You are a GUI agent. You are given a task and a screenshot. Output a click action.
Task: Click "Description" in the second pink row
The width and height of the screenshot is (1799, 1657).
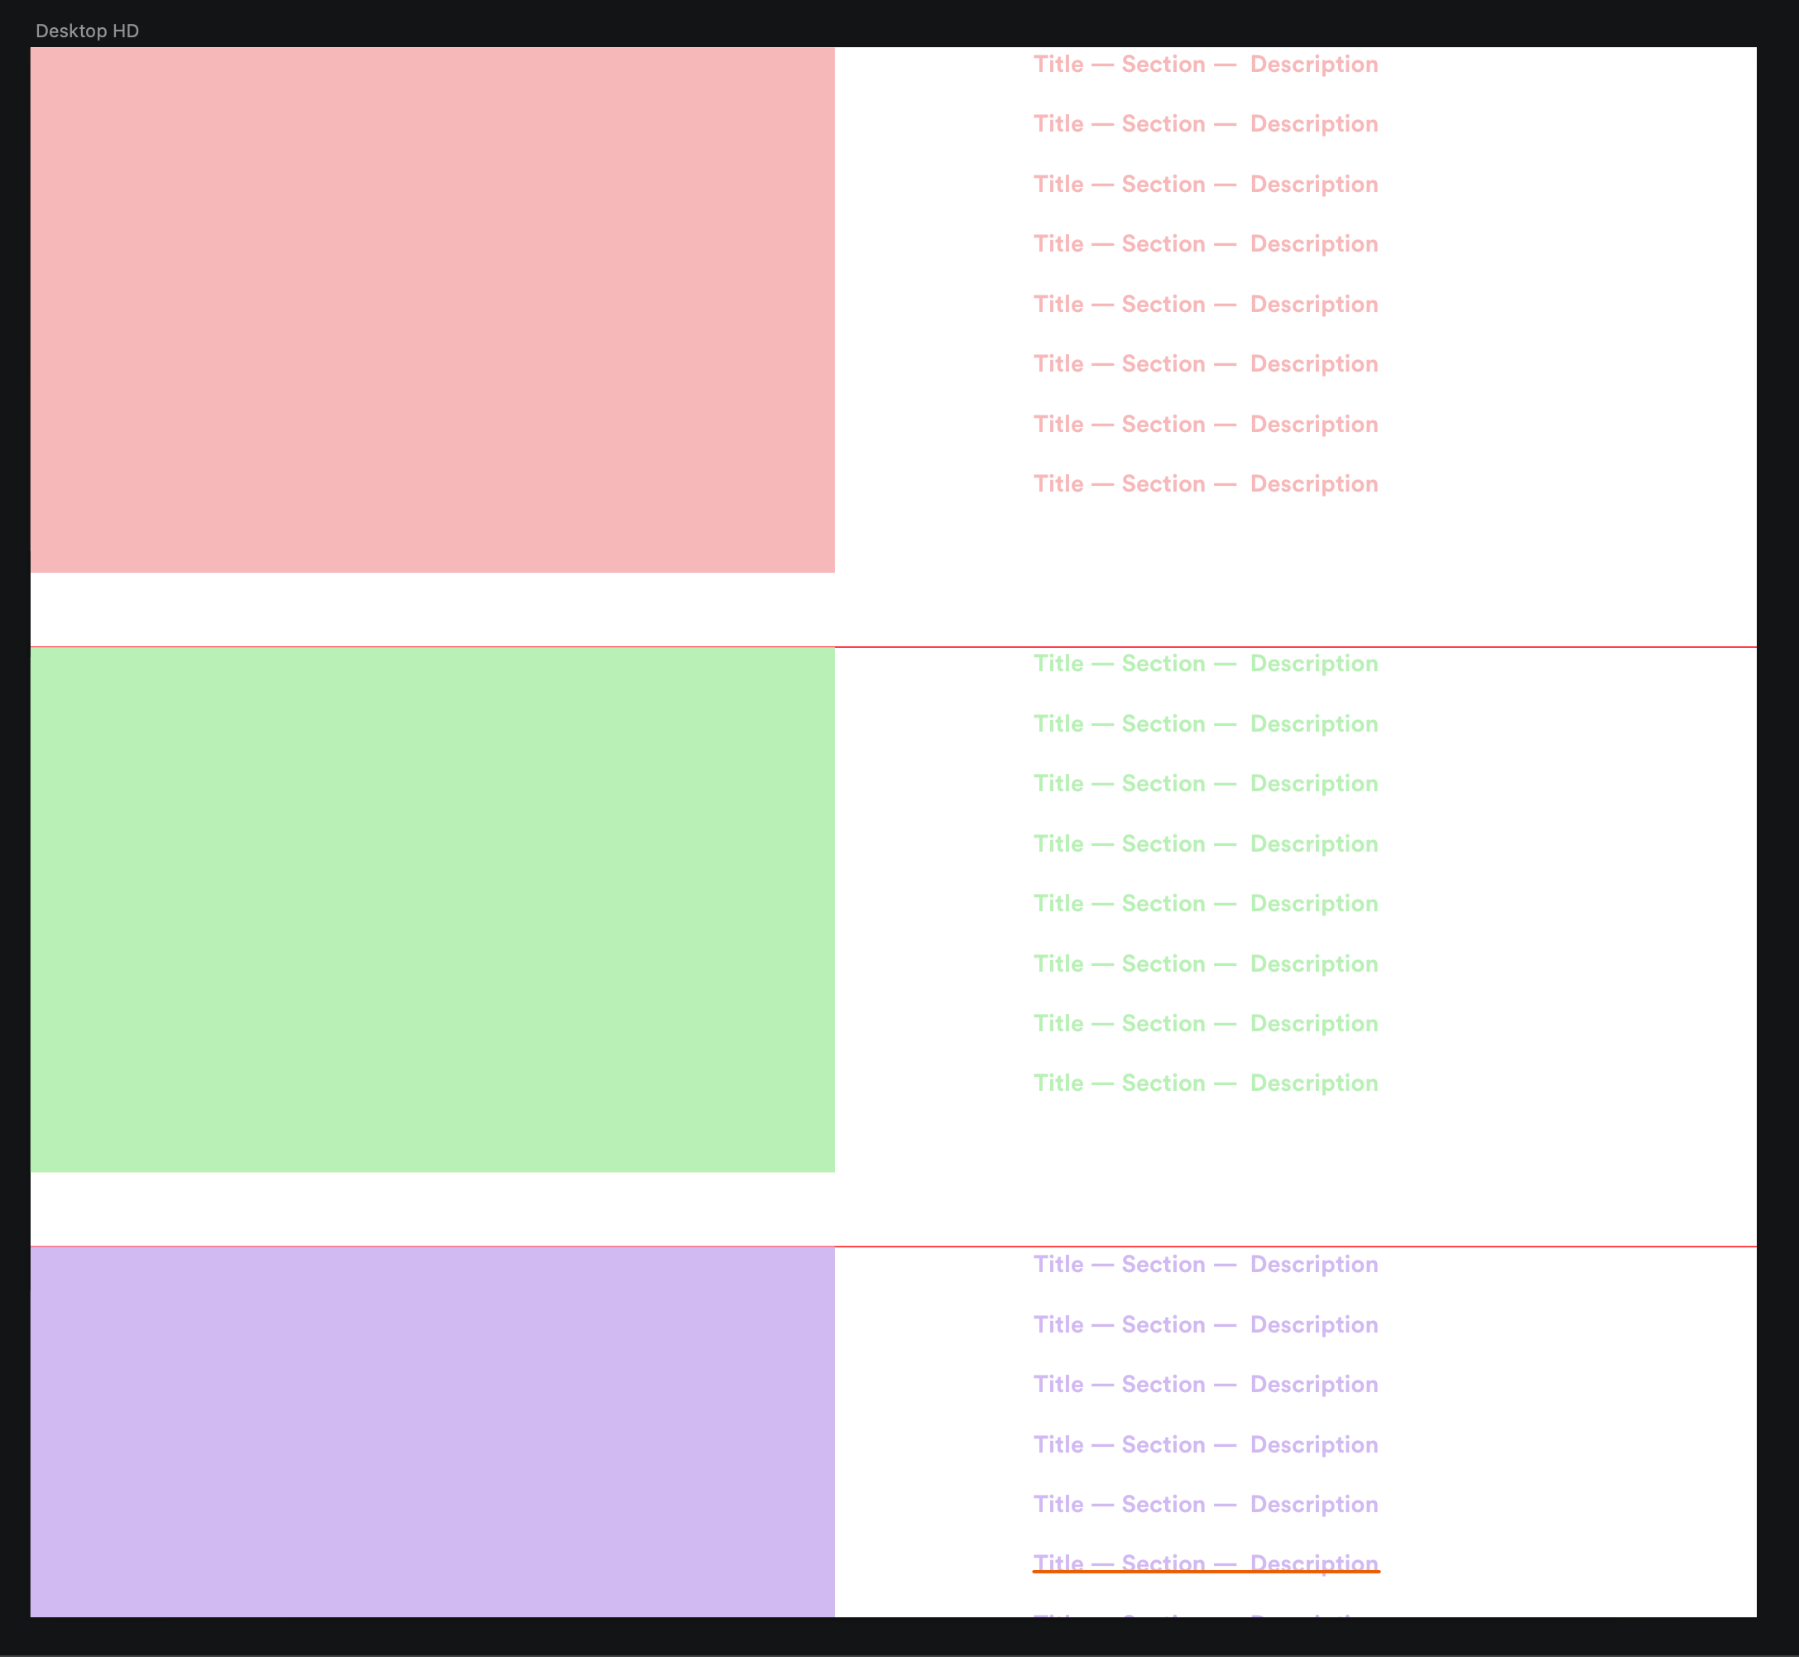pyautogui.click(x=1313, y=125)
